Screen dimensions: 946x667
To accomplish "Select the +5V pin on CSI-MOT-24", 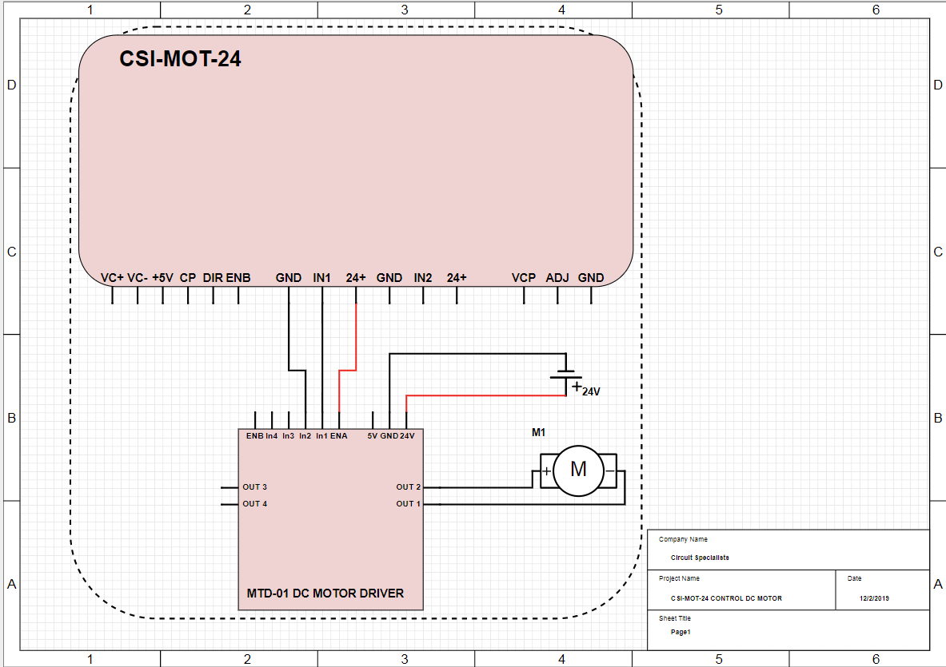I will pyautogui.click(x=162, y=278).
